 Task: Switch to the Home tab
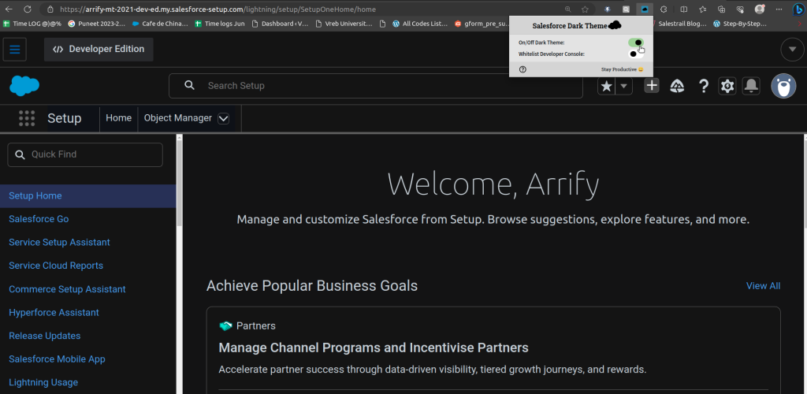[119, 118]
